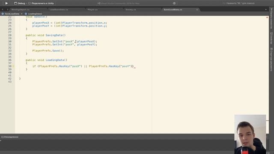
Task: Open the Debug configuration dropdown
Action: tap(20, 3)
